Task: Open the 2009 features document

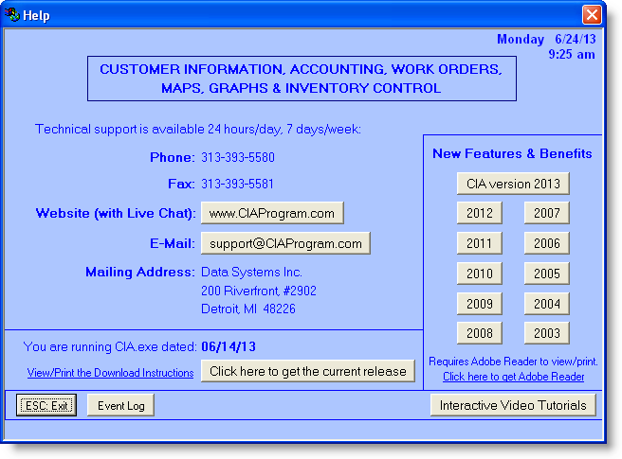Action: (x=479, y=304)
